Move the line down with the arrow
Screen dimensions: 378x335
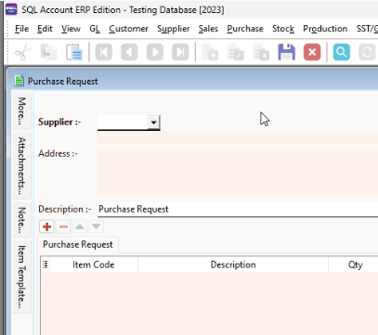[x=97, y=226]
